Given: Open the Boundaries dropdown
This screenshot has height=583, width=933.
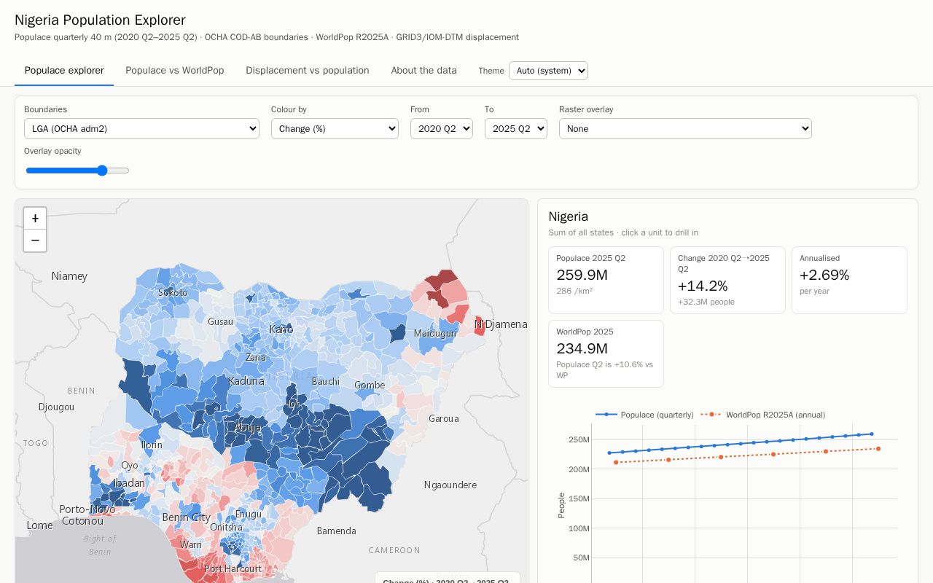Looking at the screenshot, I should pyautogui.click(x=141, y=129).
